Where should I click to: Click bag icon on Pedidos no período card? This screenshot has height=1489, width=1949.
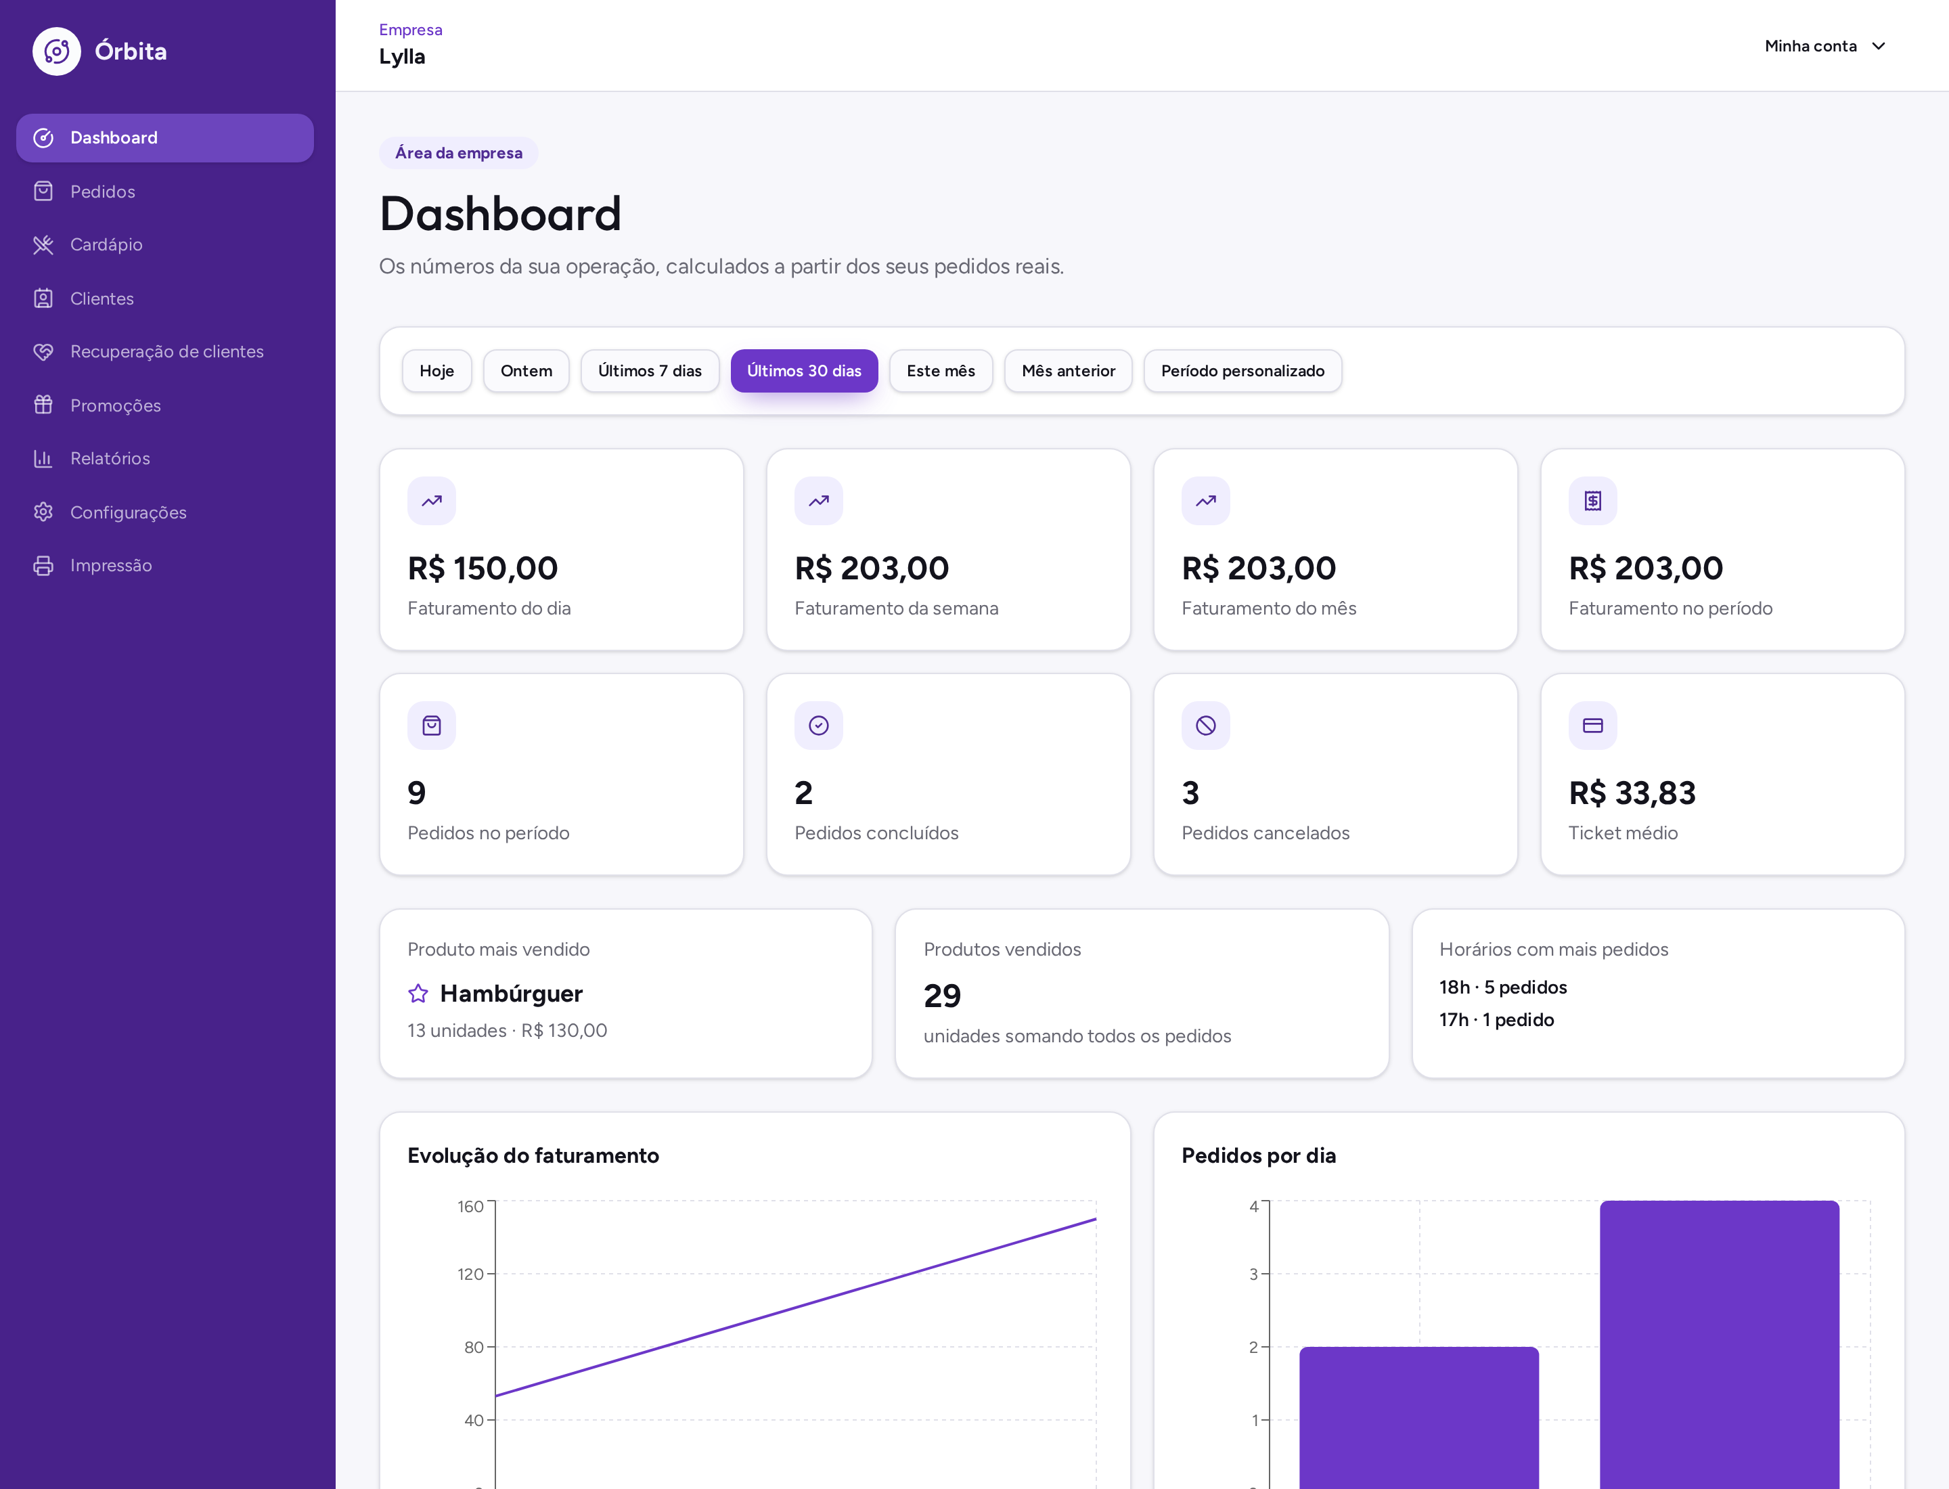click(432, 726)
